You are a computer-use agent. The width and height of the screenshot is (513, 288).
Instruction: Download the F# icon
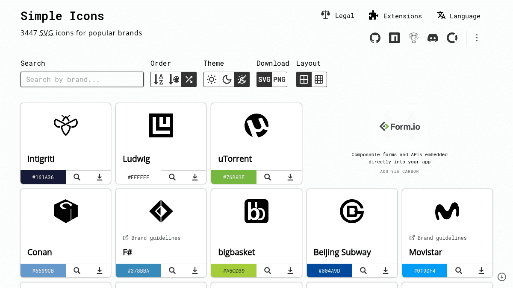point(195,271)
